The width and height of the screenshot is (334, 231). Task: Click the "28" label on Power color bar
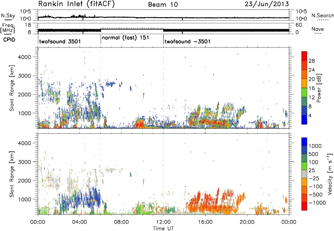pos(311,61)
